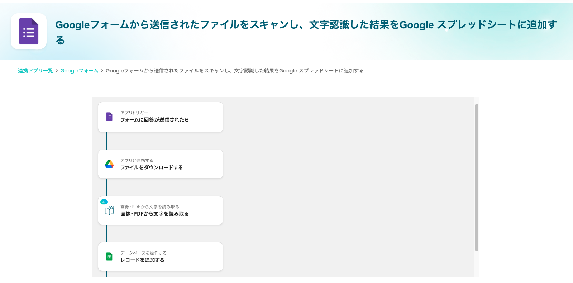
Task: Open the 連携アプリ一覧 breadcrumb link
Action: click(x=35, y=71)
